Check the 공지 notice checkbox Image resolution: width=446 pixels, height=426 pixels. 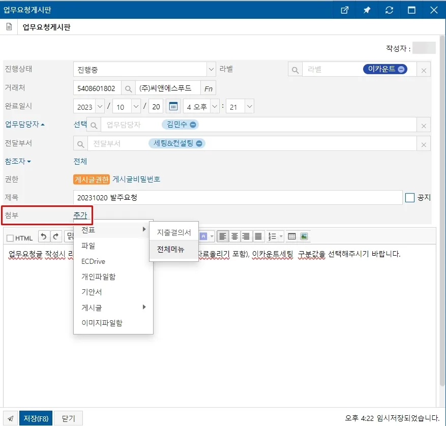[409, 198]
